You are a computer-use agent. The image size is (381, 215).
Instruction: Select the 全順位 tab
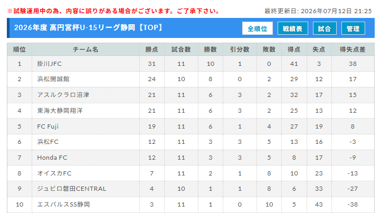pyautogui.click(x=258, y=28)
